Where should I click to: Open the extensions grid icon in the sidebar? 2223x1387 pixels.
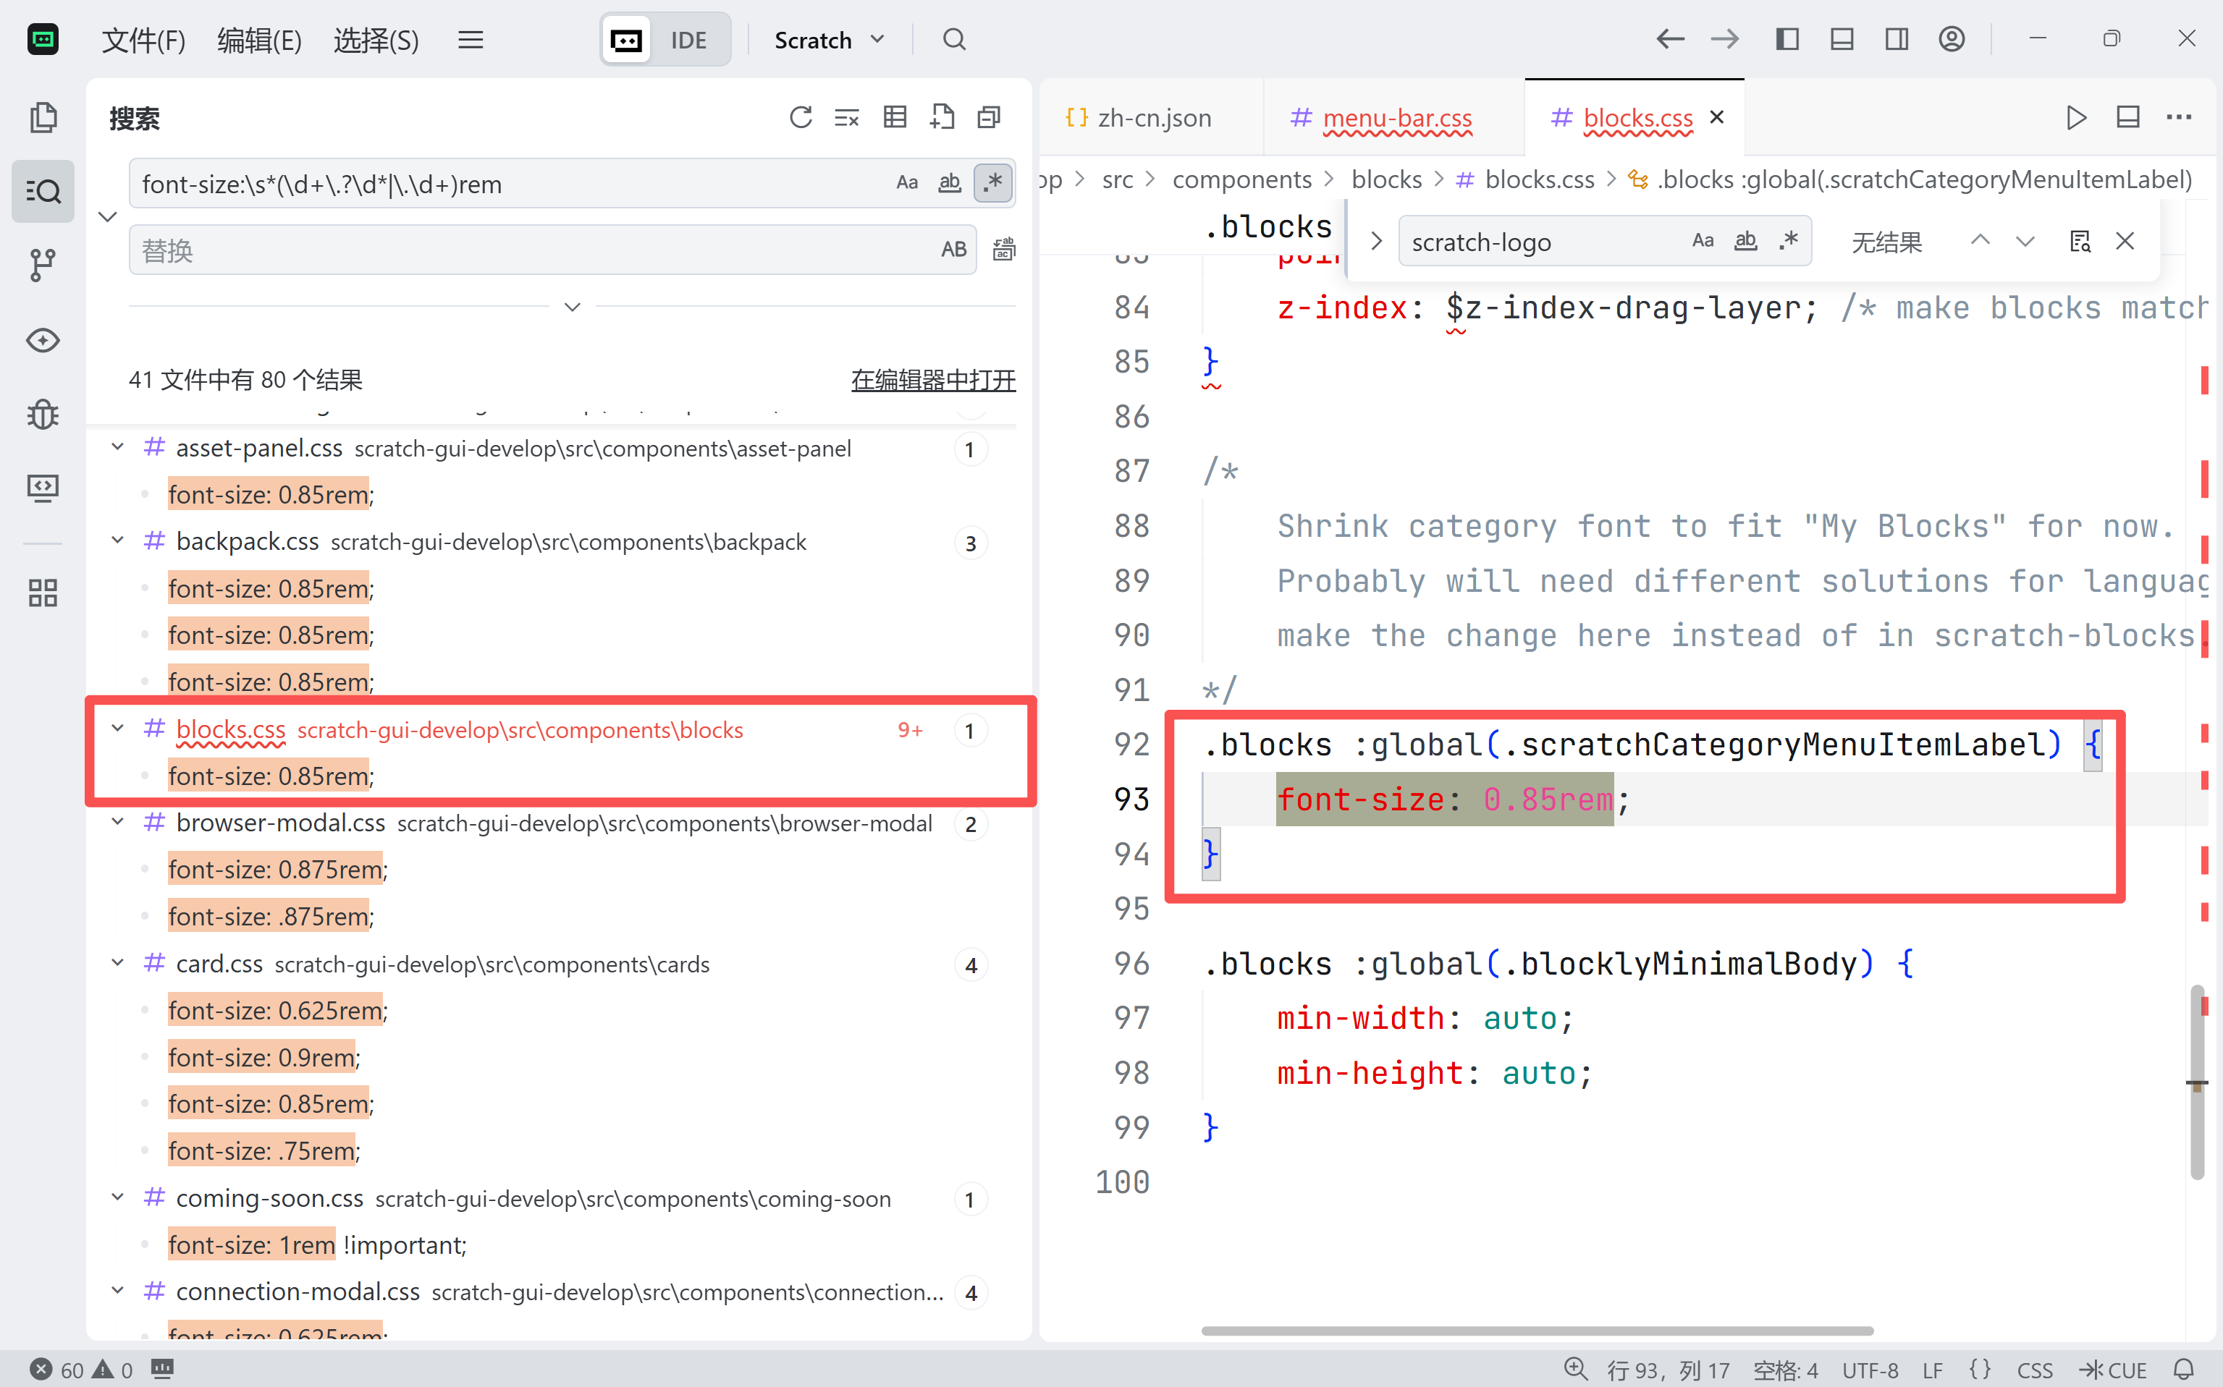[43, 593]
